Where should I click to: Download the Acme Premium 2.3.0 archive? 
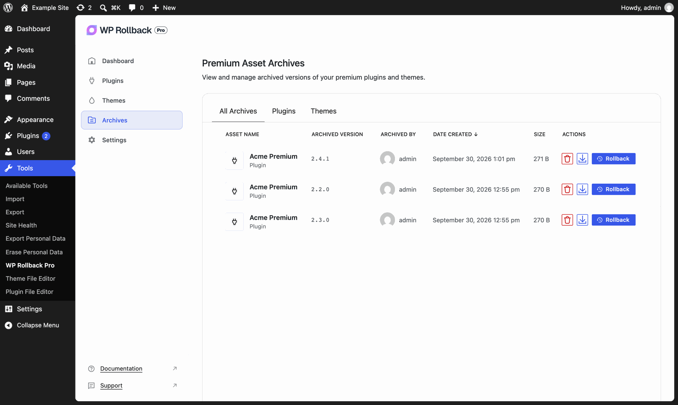pyautogui.click(x=582, y=220)
